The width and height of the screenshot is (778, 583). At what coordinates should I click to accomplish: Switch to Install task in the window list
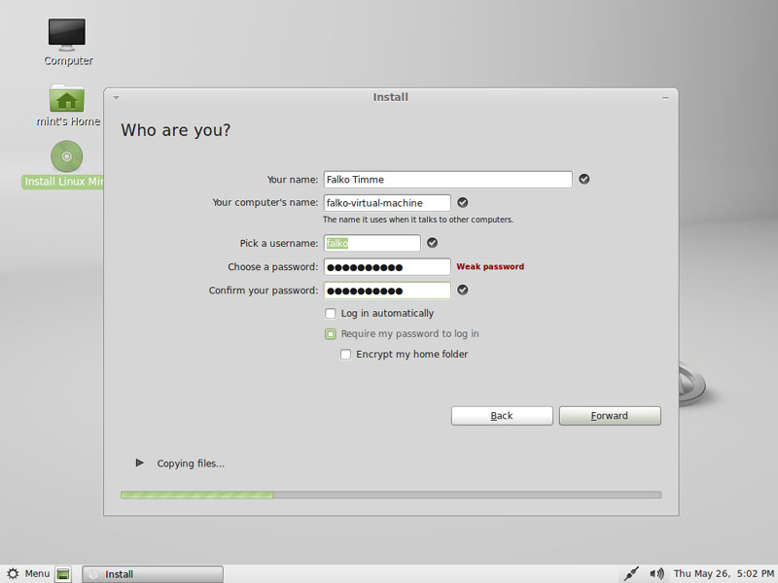153,574
